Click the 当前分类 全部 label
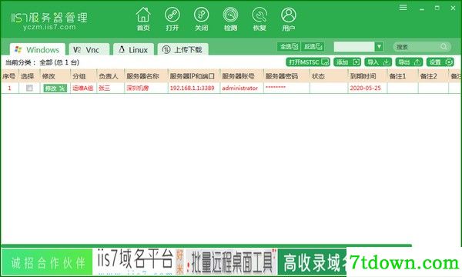462x277 pixels. pyautogui.click(x=42, y=62)
